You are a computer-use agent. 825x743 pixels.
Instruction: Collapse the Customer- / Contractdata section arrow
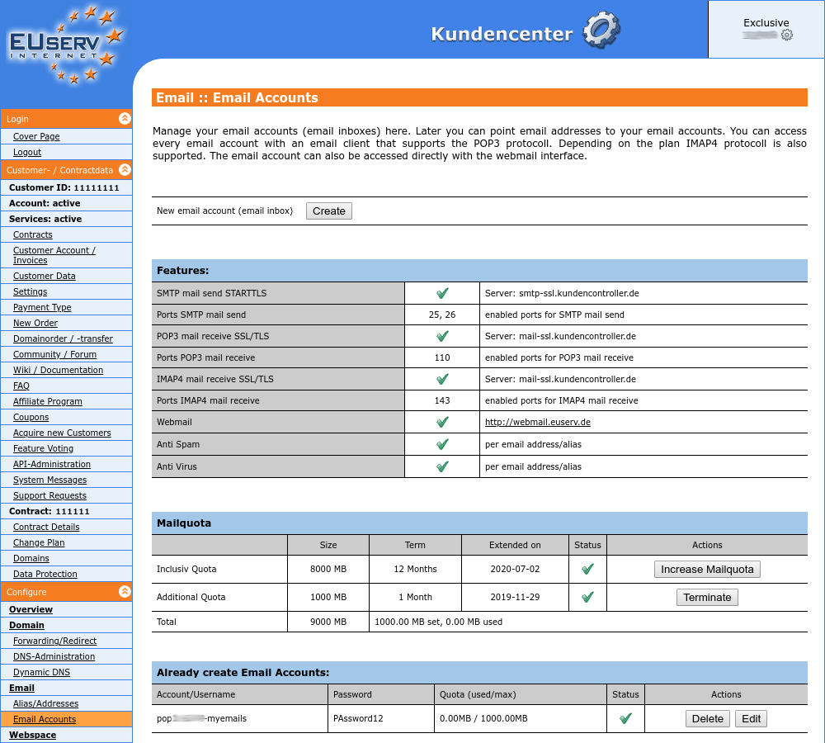point(125,169)
